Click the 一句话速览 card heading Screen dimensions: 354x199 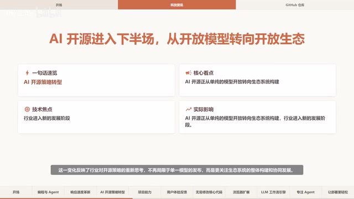click(44, 73)
